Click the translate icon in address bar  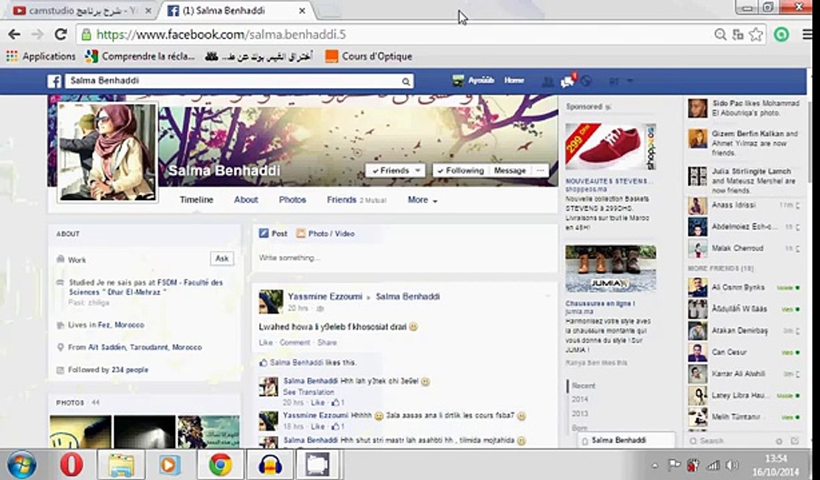737,35
